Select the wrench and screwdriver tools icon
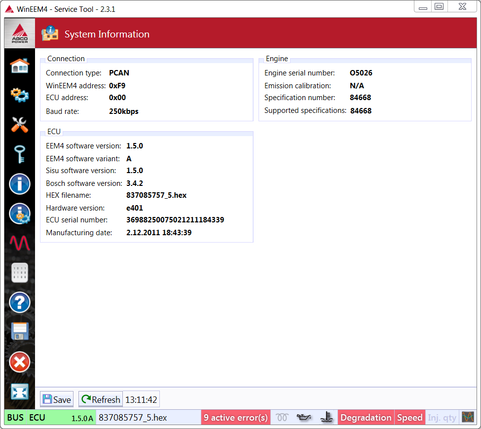Screen dimensions: 481x429 click(20, 125)
